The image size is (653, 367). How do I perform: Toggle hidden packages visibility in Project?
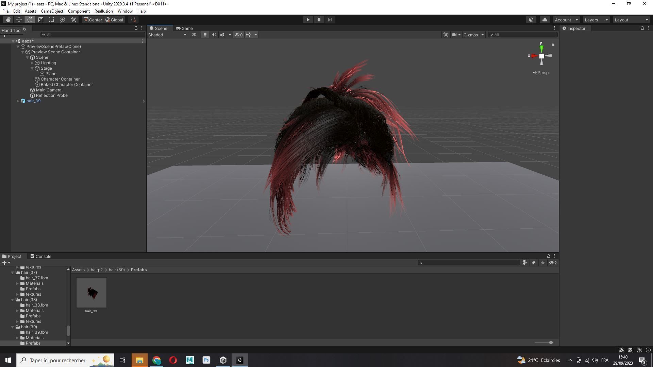coord(553,263)
